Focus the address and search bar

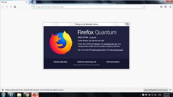pyautogui.click(x=88, y=7)
